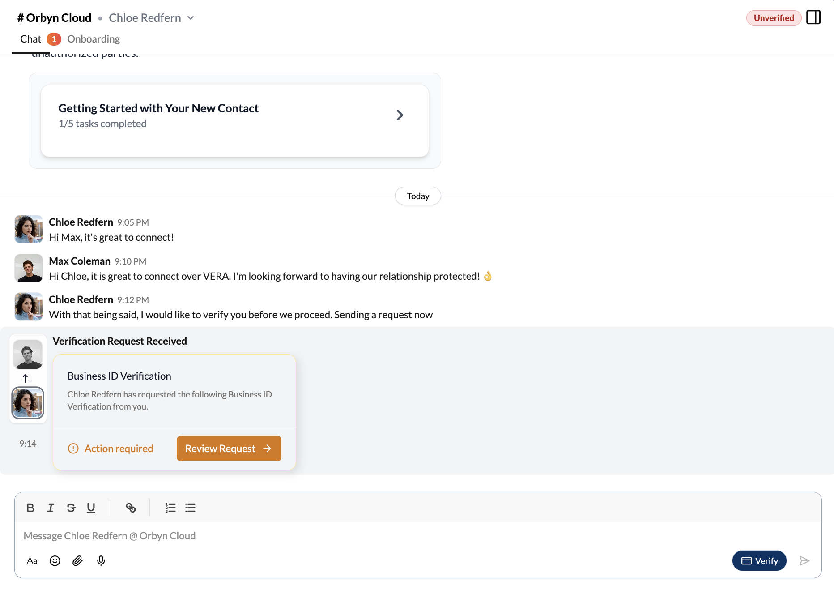This screenshot has width=834, height=598.
Task: Open the emoji picker
Action: click(x=55, y=560)
